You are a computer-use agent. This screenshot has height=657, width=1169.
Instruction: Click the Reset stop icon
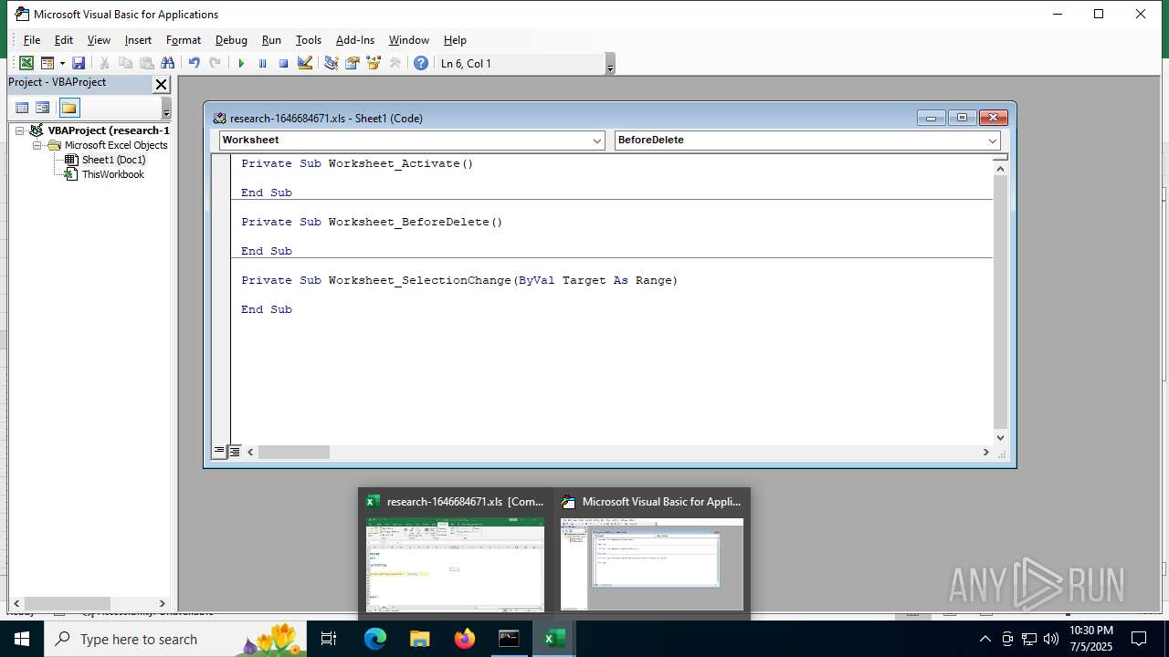283,63
